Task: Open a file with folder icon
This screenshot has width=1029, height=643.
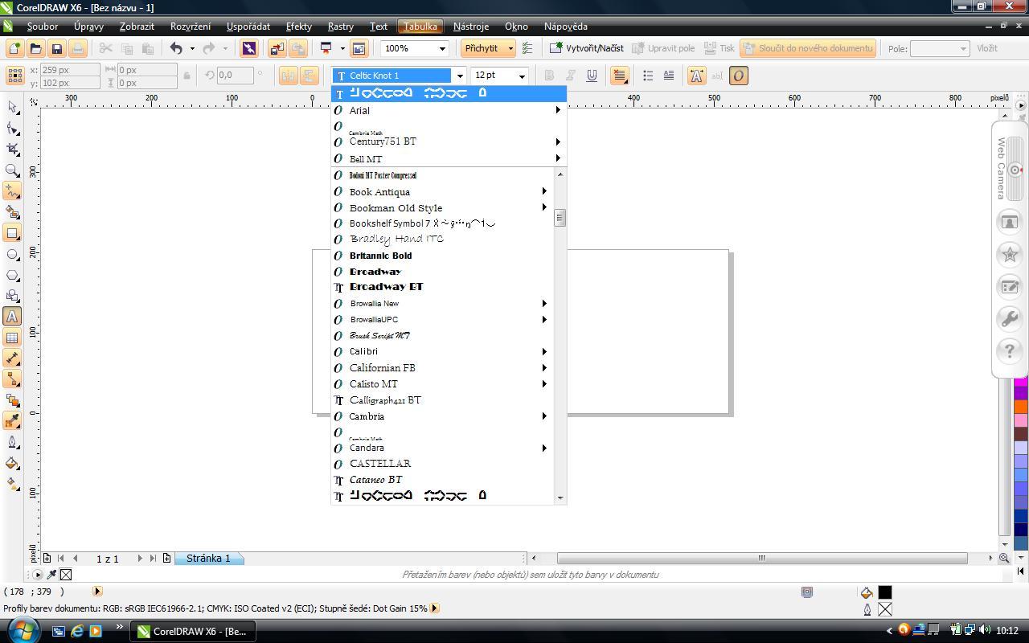Action: (35, 49)
